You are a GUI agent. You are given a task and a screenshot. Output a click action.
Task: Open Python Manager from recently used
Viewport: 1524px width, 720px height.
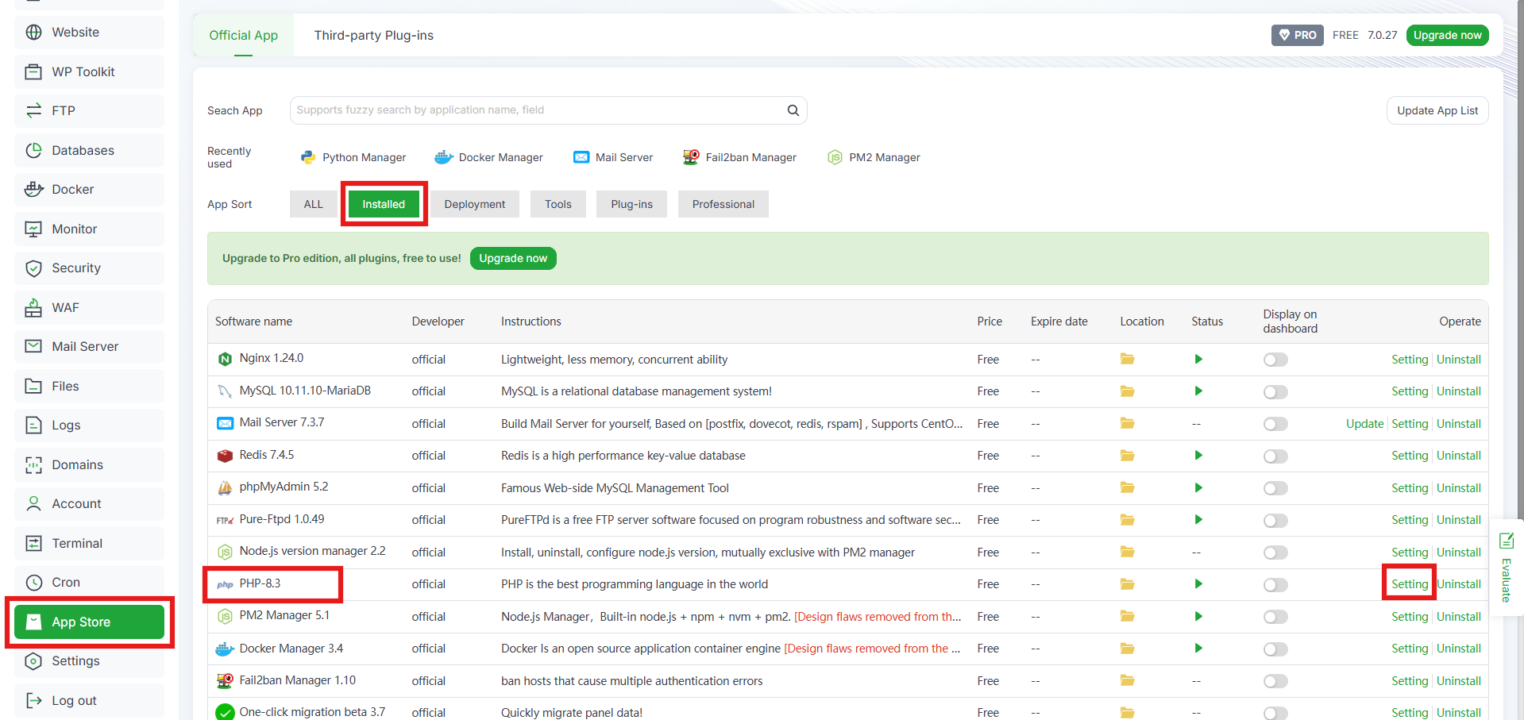tap(353, 157)
